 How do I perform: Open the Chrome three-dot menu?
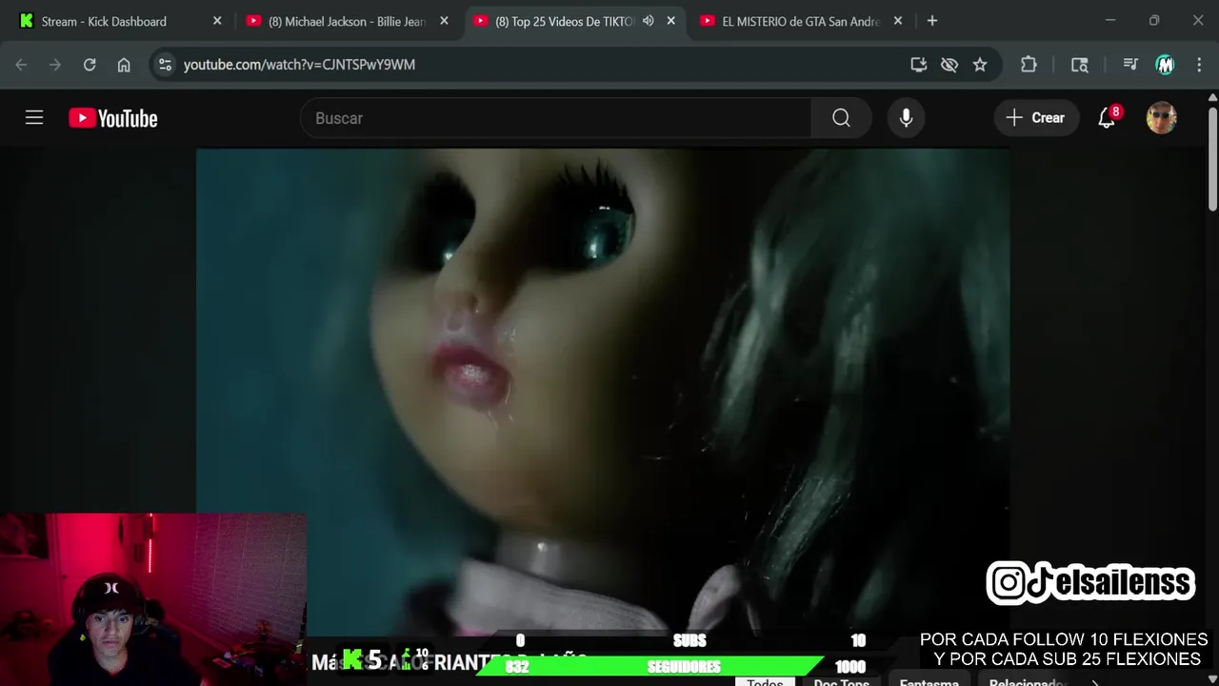click(1198, 65)
